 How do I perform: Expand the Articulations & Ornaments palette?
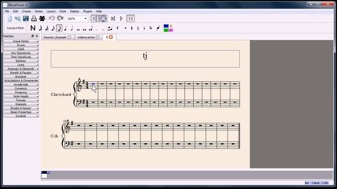click(21, 80)
